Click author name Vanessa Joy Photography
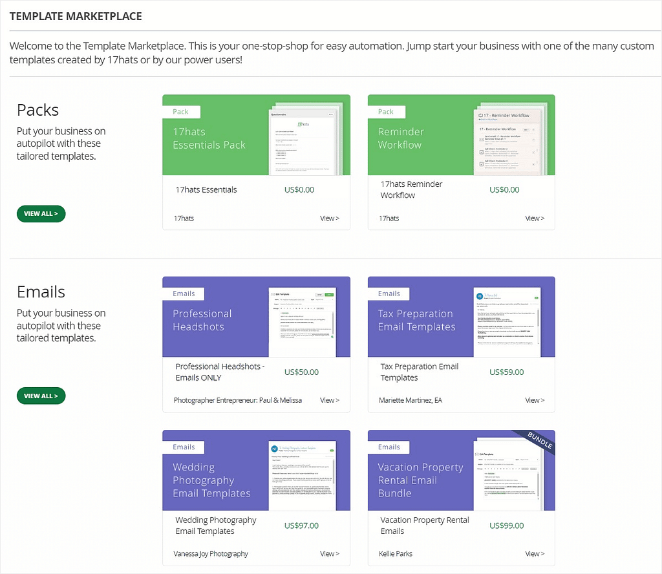Viewport: 662px width, 574px height. 211,554
